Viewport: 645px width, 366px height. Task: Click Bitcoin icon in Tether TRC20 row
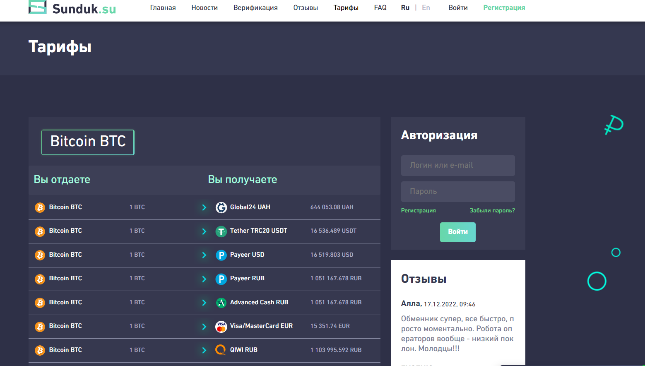(40, 231)
